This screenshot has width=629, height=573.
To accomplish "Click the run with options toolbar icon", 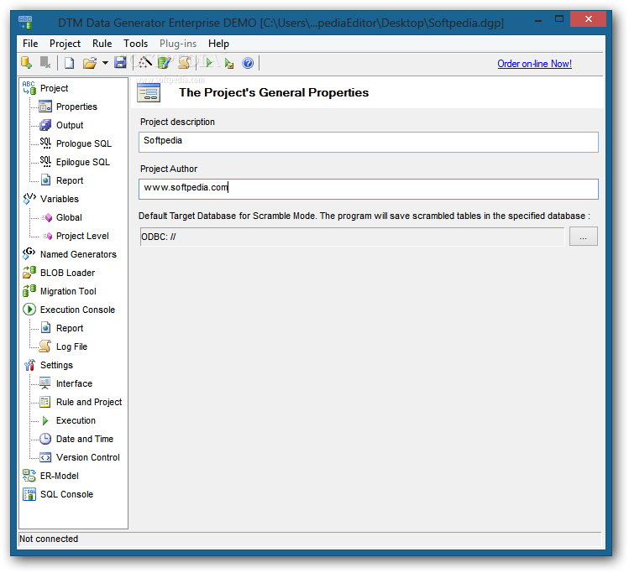I will 229,63.
